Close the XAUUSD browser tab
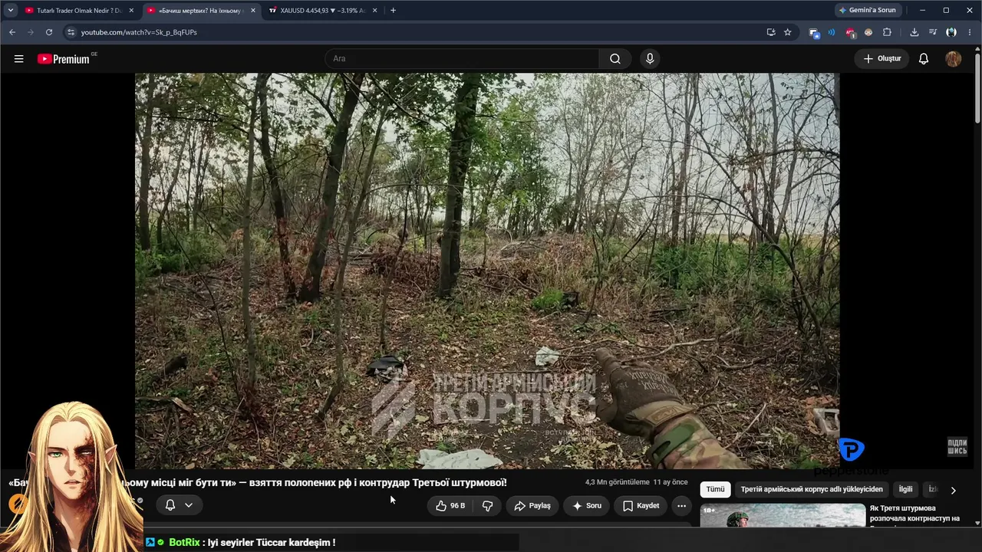 [374, 11]
